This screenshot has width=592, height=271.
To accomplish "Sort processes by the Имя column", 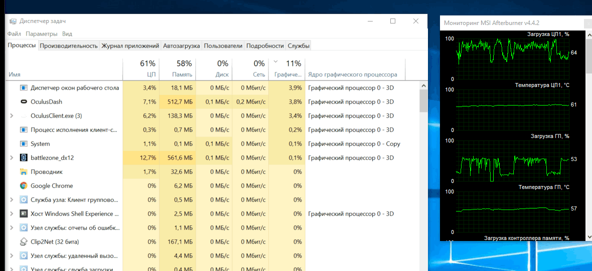I will pyautogui.click(x=65, y=69).
